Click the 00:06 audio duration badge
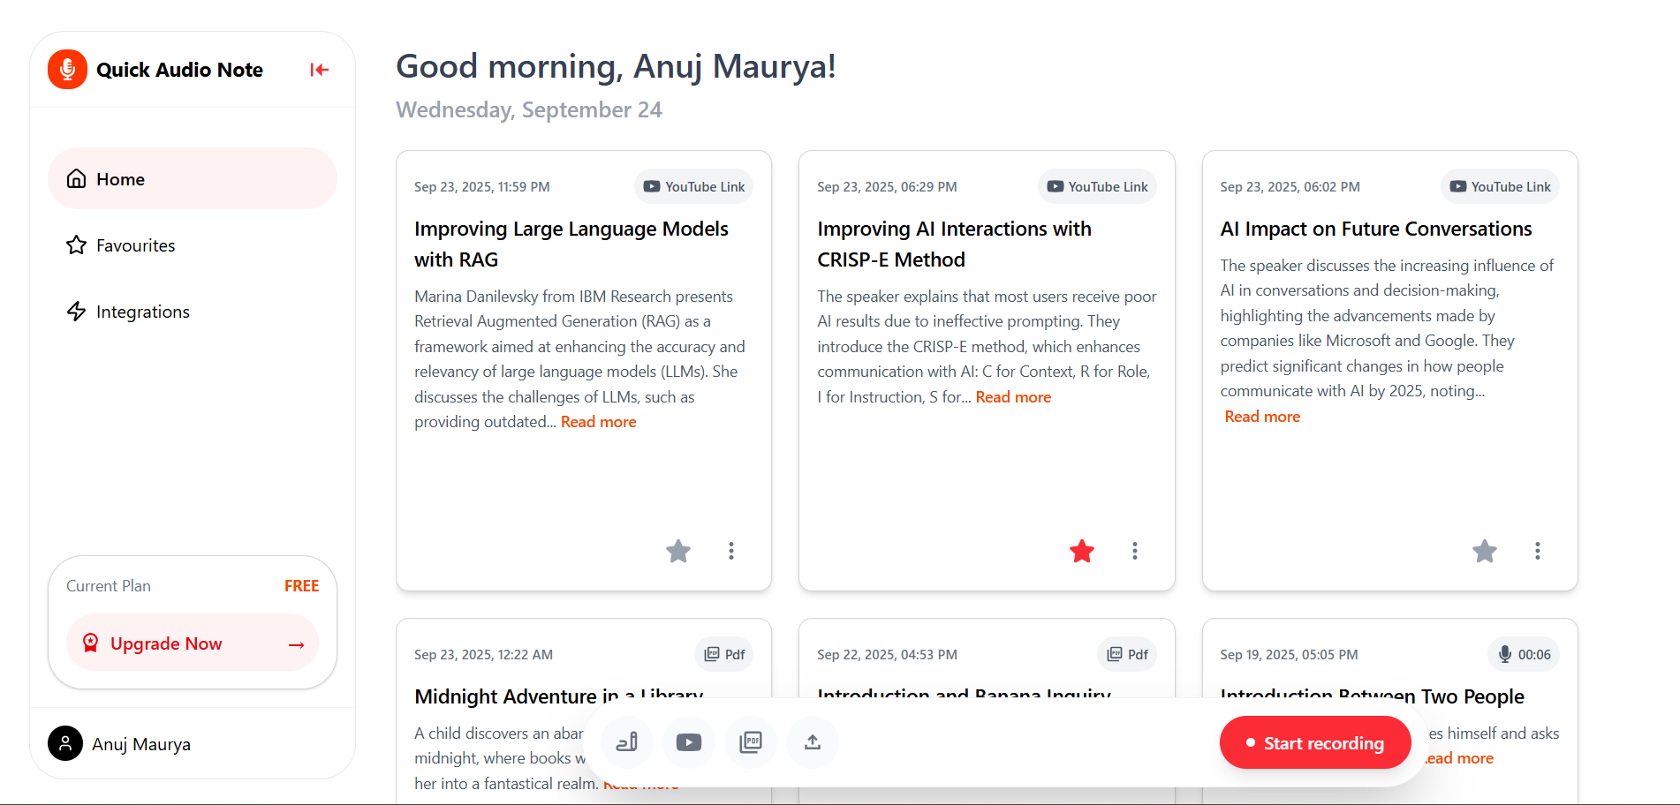The width and height of the screenshot is (1680, 805). pyautogui.click(x=1523, y=654)
